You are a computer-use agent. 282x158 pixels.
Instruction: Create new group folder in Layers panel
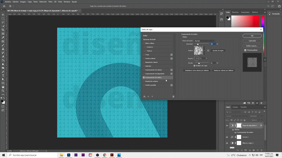tap(254, 150)
